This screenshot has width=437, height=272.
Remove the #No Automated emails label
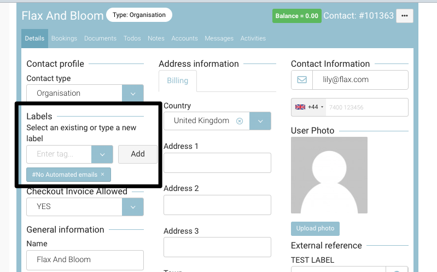point(102,175)
